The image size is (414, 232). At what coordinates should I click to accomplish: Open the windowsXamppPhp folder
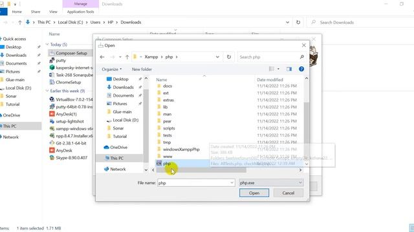(x=181, y=149)
